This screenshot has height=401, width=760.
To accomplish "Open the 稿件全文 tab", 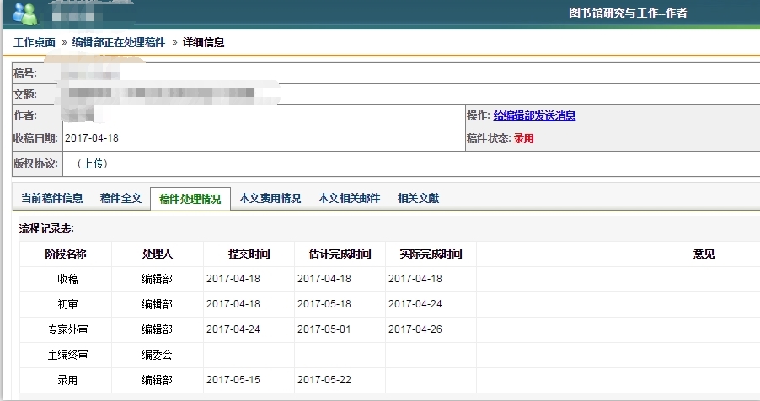I will pyautogui.click(x=120, y=199).
